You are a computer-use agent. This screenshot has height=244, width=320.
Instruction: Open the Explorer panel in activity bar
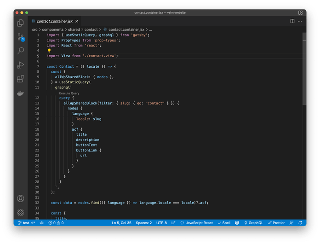pos(21,23)
